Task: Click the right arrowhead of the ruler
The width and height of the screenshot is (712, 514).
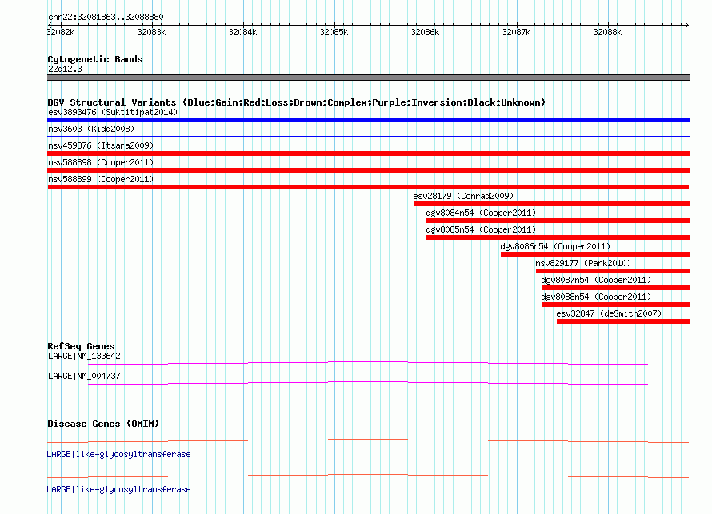Action: pyautogui.click(x=686, y=25)
